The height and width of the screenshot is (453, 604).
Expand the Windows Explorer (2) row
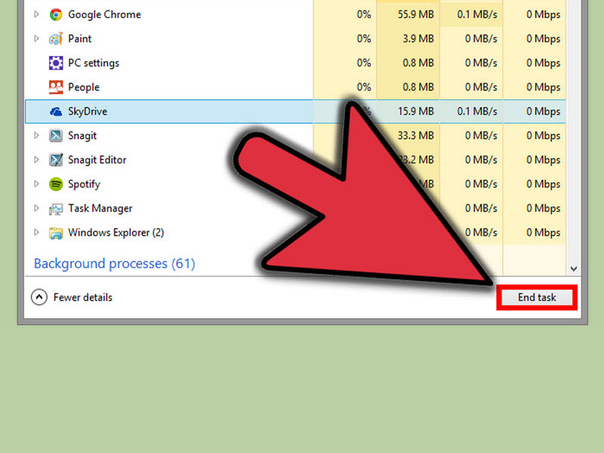(x=36, y=233)
